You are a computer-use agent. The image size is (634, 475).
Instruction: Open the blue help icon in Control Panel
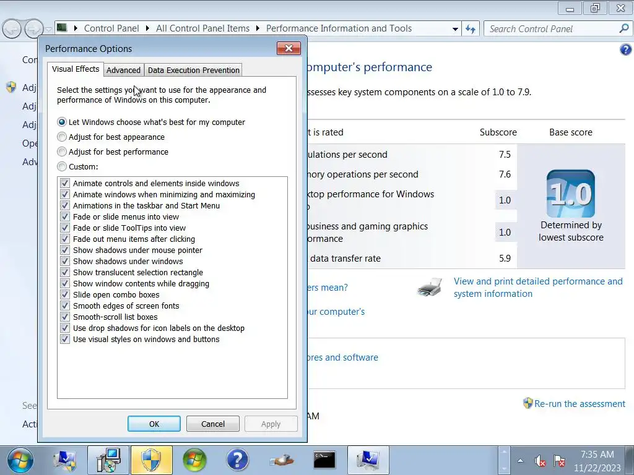point(625,49)
